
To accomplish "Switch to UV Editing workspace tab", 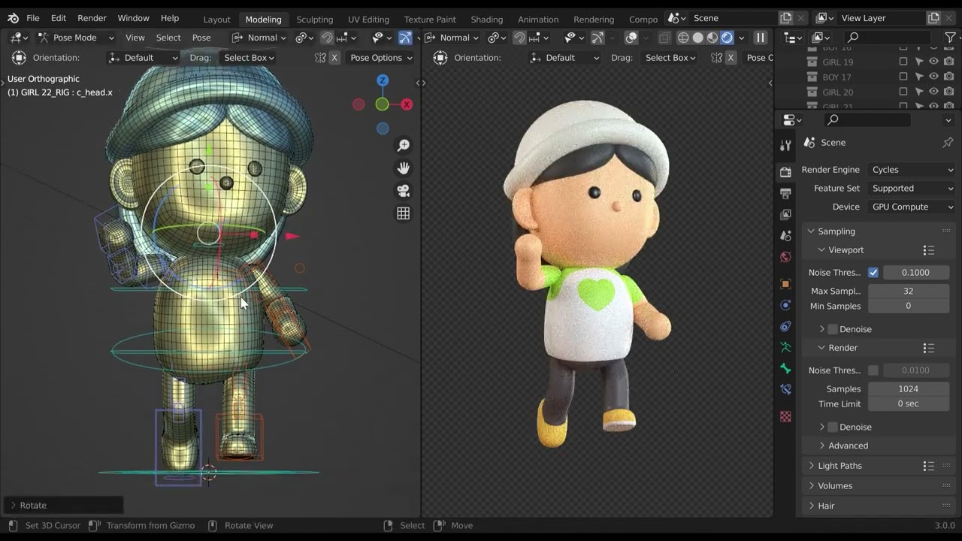I will tap(368, 19).
